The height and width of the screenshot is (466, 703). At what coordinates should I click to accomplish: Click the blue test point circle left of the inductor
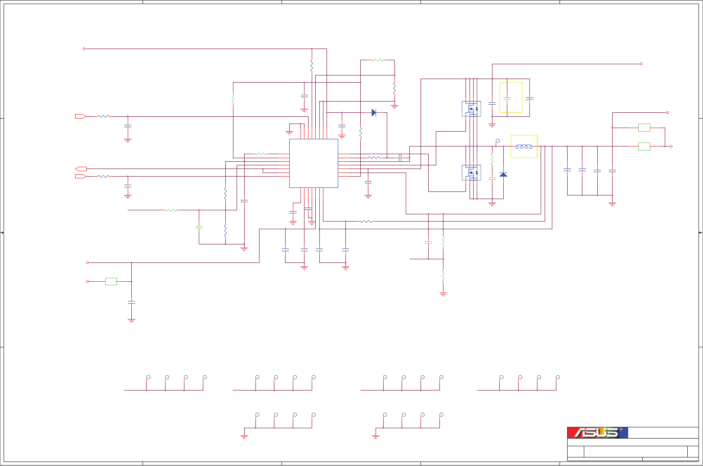pos(497,141)
